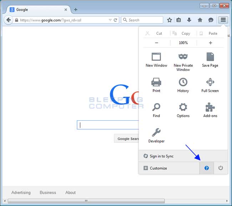Select Cut in the menu
This screenshot has height=206, width=232.
click(x=157, y=34)
